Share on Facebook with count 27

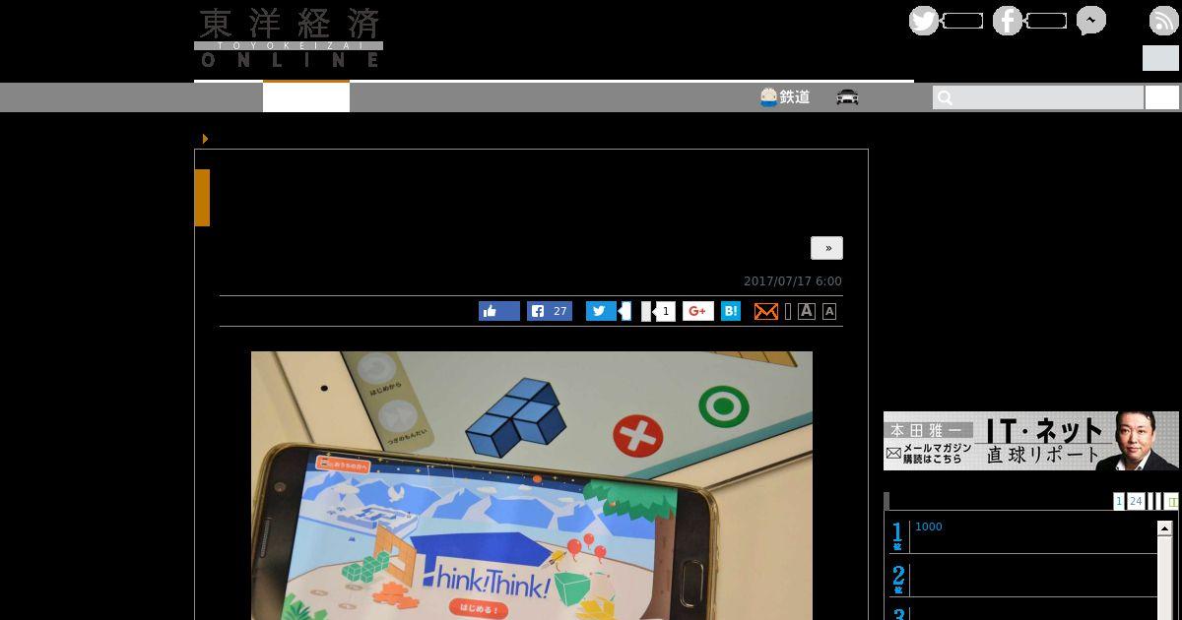550,311
